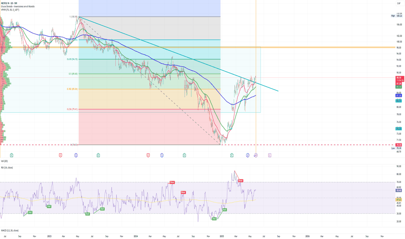
Task: Select the RSI (14, close) legend
Action: [x=7, y=167]
